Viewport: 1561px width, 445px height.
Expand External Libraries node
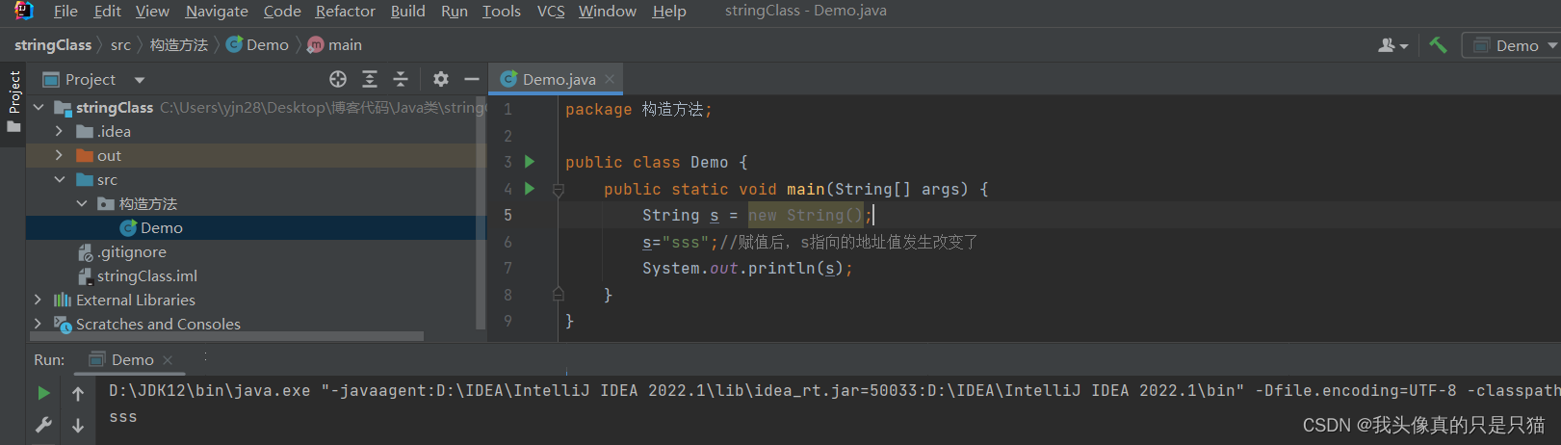(x=39, y=300)
